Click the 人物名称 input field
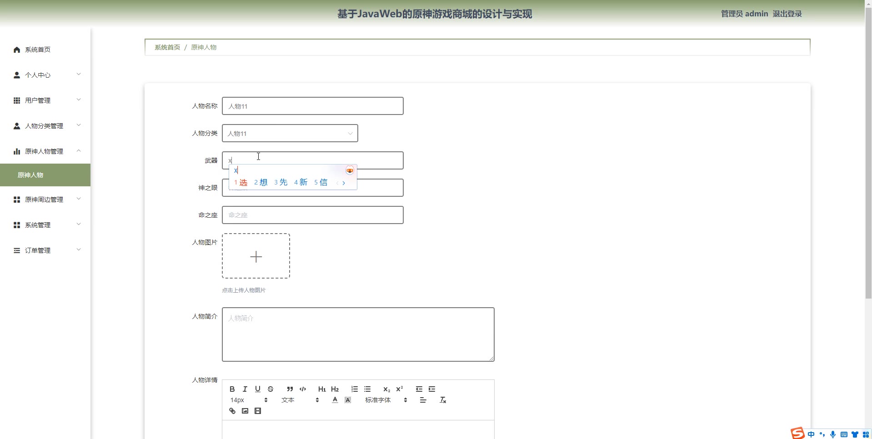 [x=313, y=106]
